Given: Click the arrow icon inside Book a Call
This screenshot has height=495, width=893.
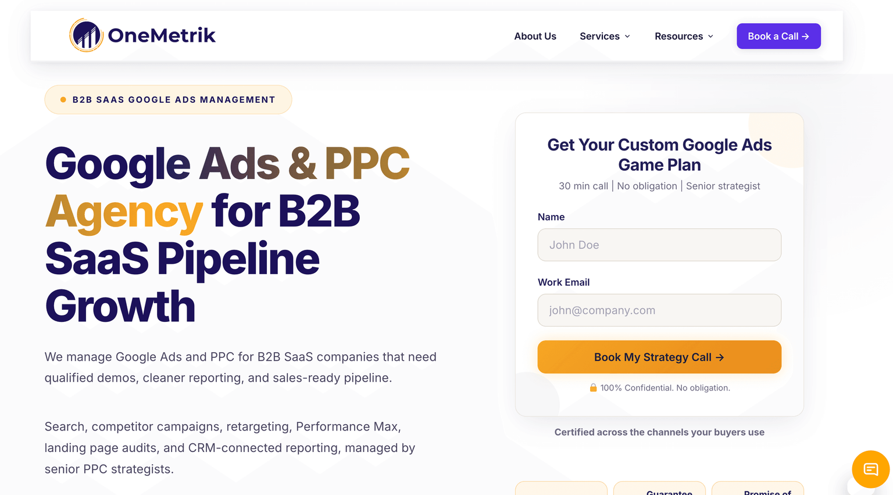Looking at the screenshot, I should click(805, 36).
